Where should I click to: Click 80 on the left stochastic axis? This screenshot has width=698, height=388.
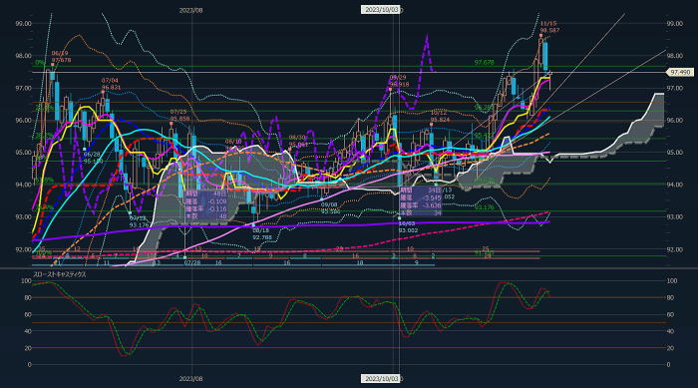[28, 297]
